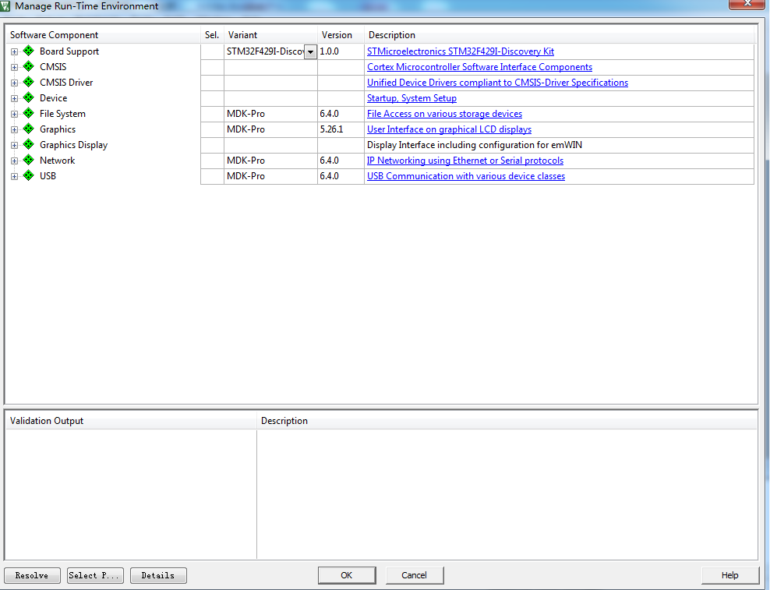
Task: Open IP Networking using Ethernet link
Action: point(465,161)
